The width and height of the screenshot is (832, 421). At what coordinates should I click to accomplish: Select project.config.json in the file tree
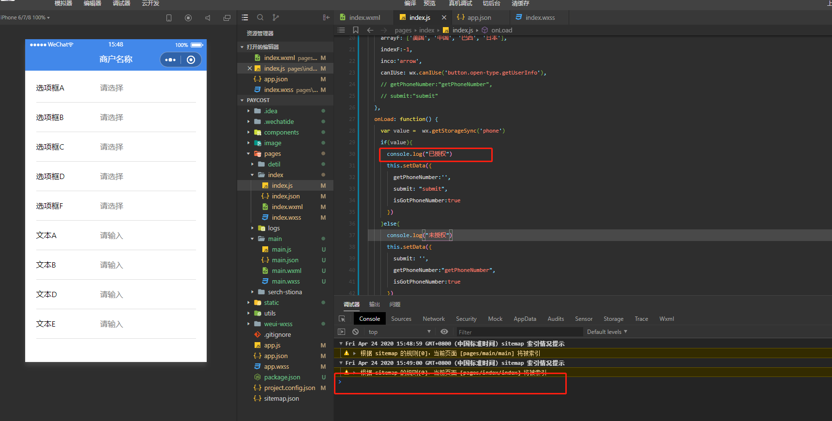tap(289, 388)
